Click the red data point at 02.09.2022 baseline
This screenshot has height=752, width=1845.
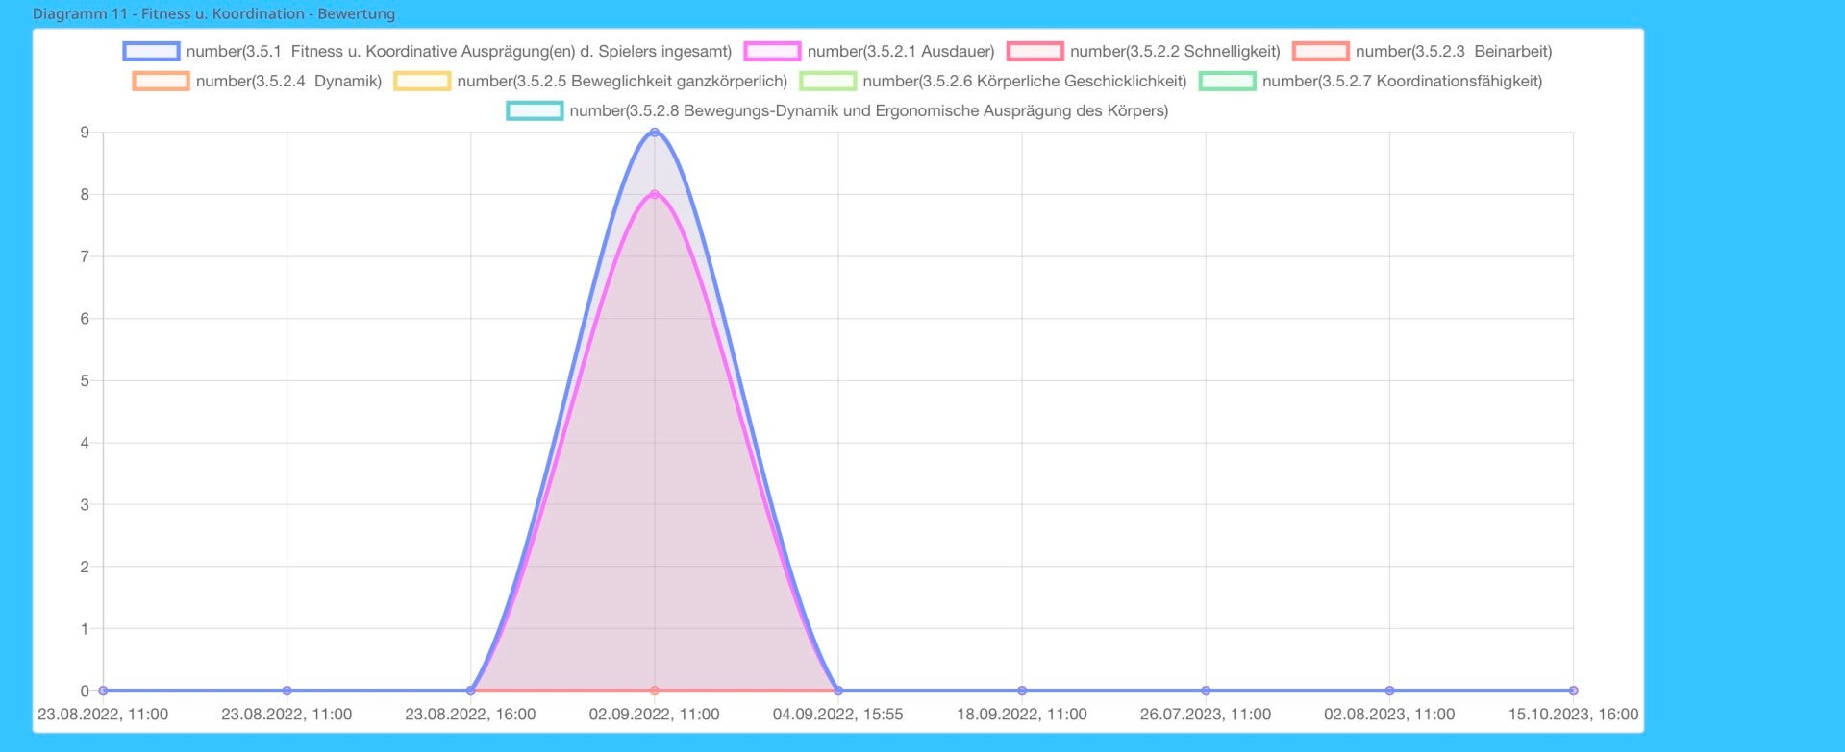[655, 691]
